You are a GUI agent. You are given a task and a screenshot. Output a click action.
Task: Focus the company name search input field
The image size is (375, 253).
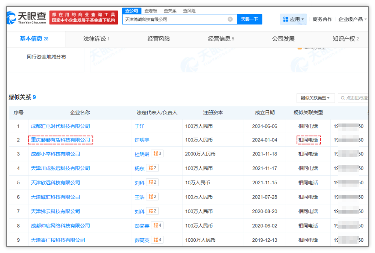174,19
